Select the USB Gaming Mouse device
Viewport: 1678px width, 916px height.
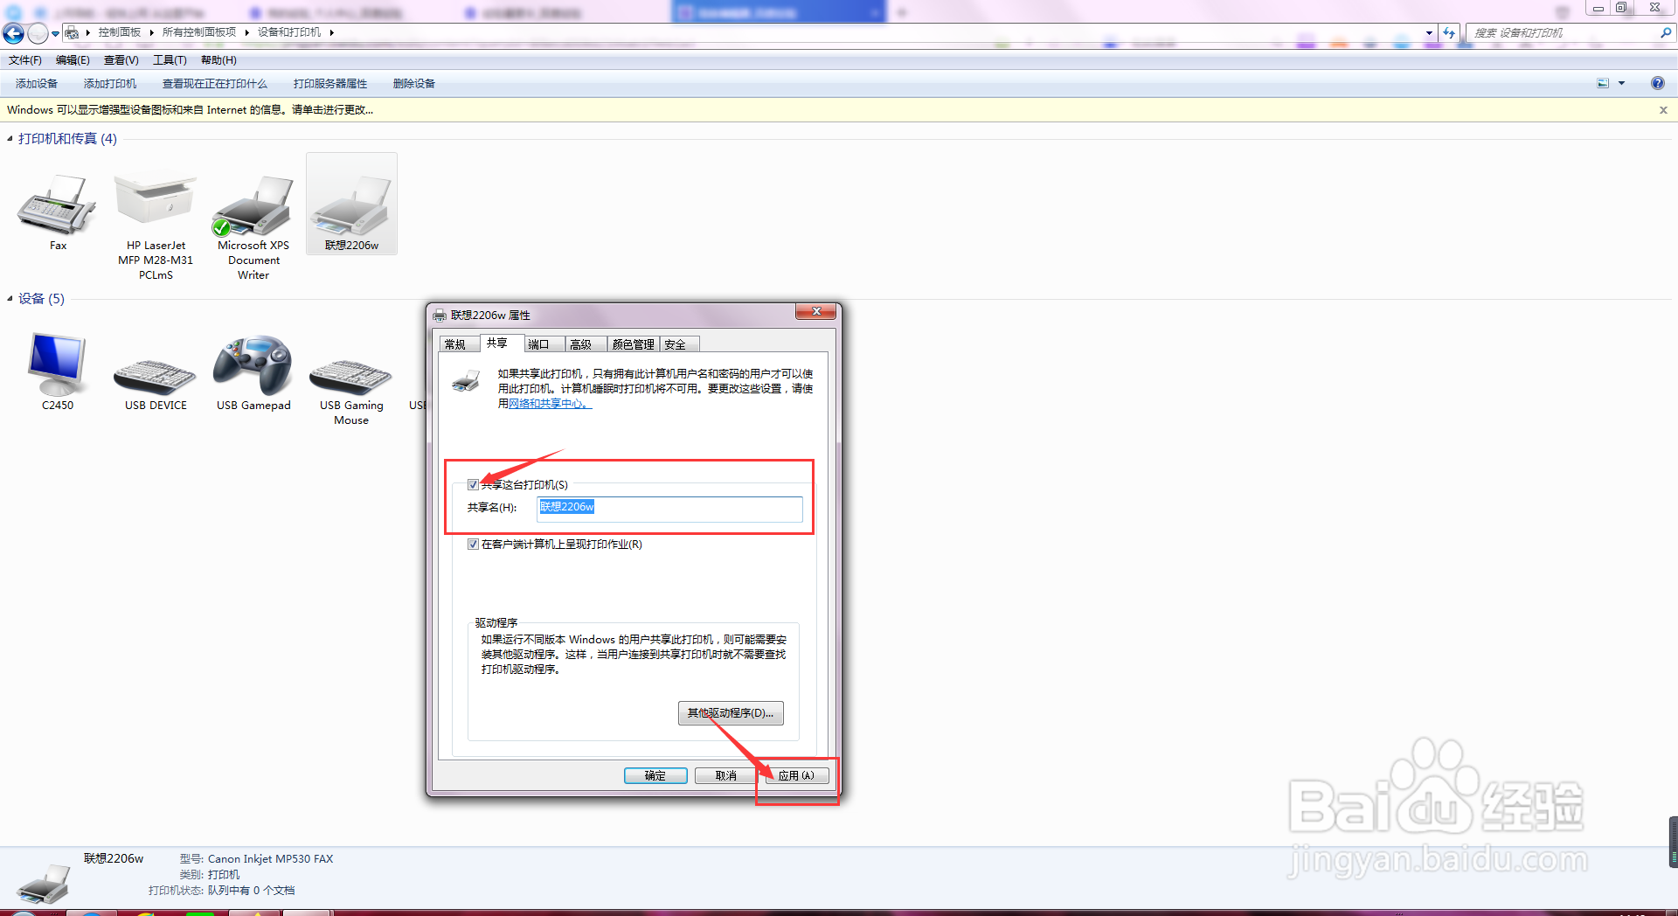click(x=351, y=376)
